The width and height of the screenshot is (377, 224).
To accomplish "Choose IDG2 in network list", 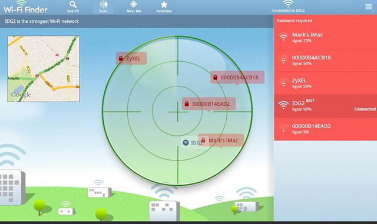I will (x=326, y=106).
